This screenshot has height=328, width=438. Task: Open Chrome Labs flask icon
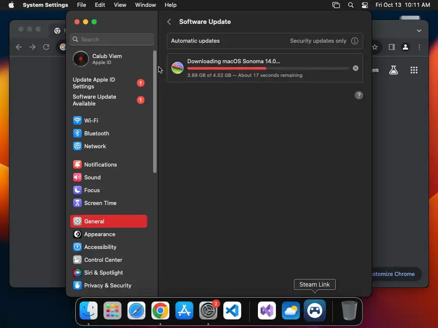pos(394,70)
